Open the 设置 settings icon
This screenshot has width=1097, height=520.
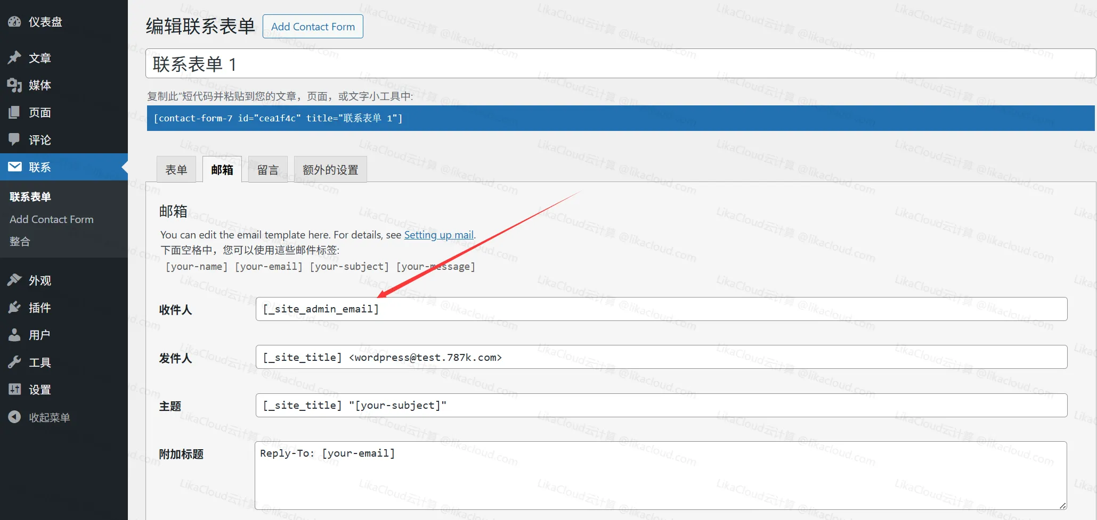pyautogui.click(x=14, y=389)
